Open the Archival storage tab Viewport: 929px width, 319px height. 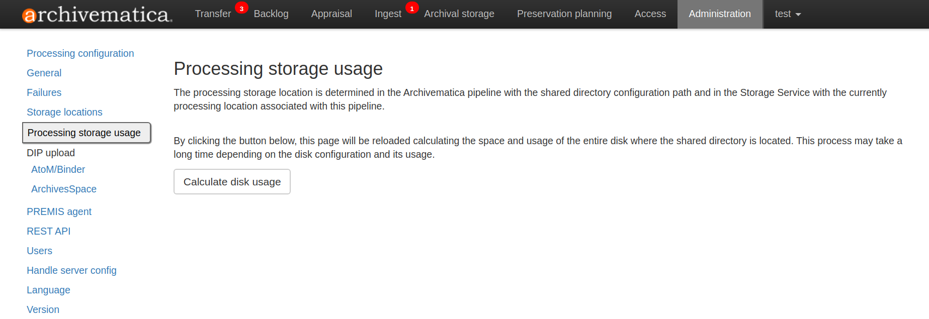(x=459, y=14)
